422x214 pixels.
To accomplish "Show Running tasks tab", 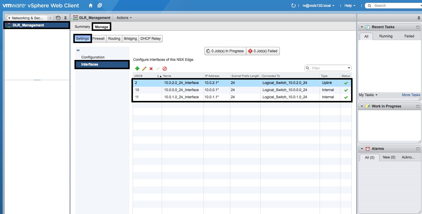I will (x=386, y=36).
